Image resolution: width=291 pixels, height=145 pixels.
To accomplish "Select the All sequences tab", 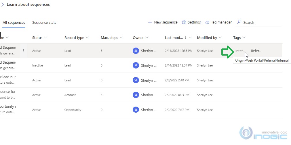I will click(x=14, y=23).
